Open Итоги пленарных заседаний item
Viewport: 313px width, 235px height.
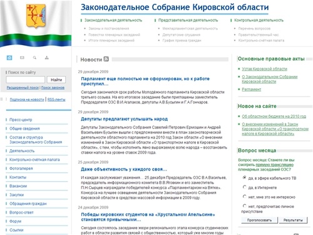click(111, 40)
